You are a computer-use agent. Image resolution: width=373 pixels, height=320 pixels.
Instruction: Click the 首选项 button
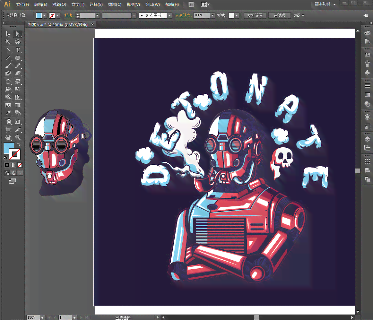point(280,16)
